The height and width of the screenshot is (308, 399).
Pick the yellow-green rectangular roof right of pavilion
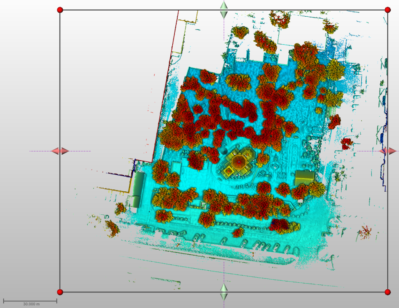(305, 178)
